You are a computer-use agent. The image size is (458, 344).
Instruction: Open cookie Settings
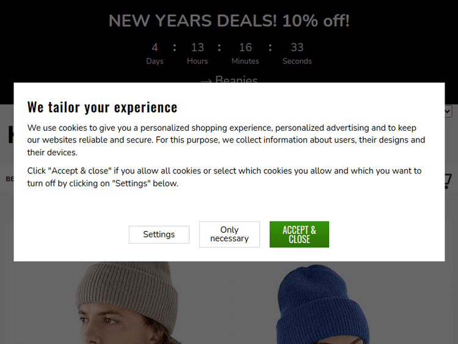(159, 235)
